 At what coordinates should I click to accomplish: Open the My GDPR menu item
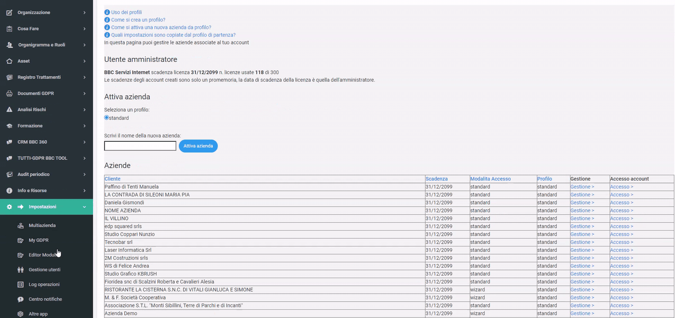[x=39, y=240]
